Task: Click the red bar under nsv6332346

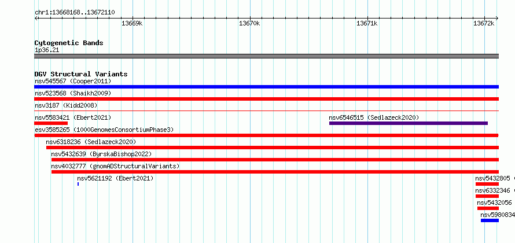Action: pyautogui.click(x=487, y=196)
